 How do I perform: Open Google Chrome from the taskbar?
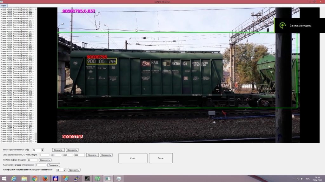click(x=35, y=179)
